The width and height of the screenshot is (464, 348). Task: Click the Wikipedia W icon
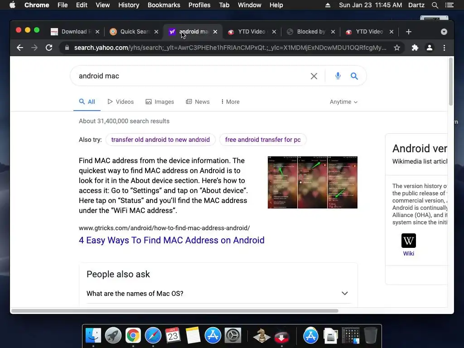click(x=408, y=241)
